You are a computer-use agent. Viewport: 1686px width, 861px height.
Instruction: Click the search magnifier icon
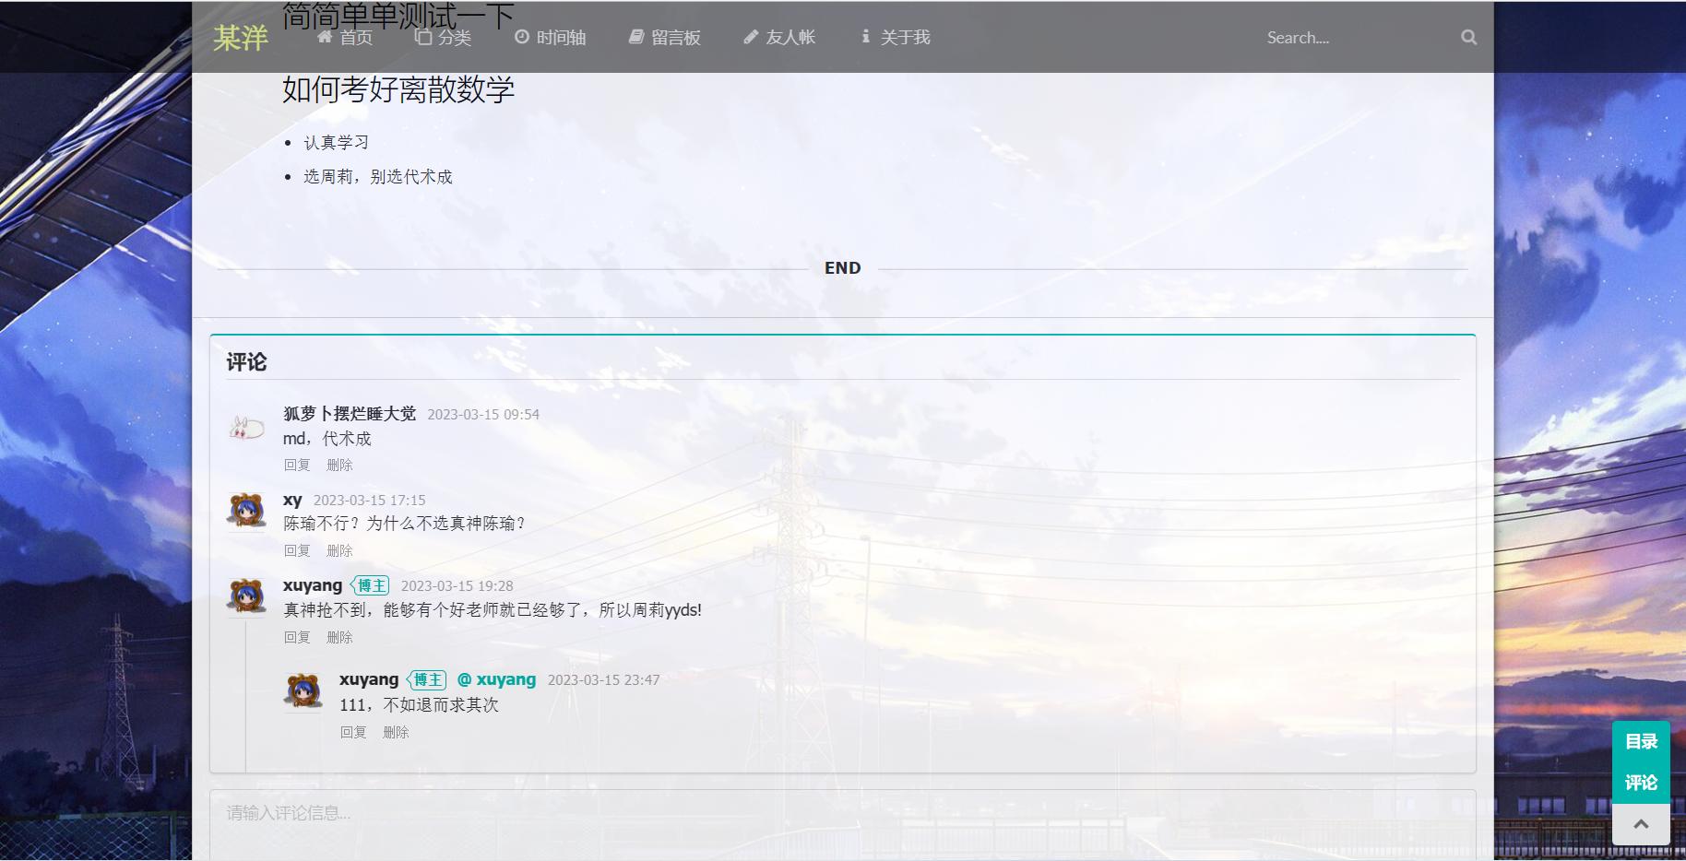(1468, 38)
